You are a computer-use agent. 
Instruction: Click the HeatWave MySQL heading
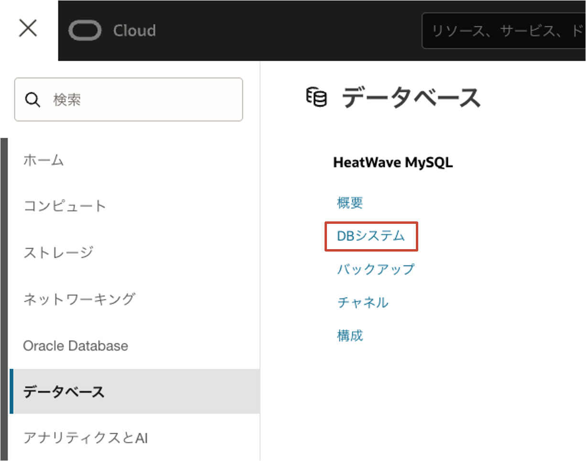(393, 162)
